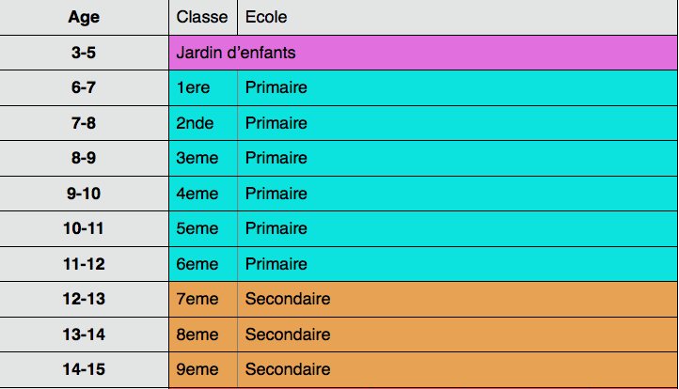
Task: Select the 4eme class cell
Action: (x=203, y=194)
